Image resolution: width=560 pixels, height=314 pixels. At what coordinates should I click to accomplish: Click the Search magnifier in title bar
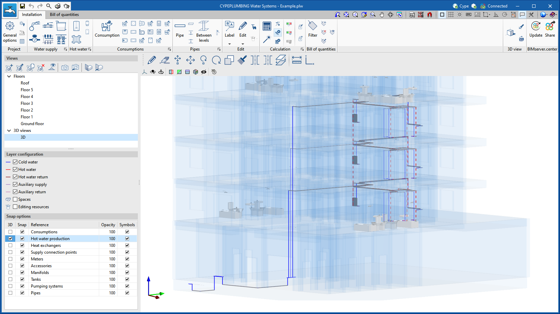pyautogui.click(x=49, y=6)
